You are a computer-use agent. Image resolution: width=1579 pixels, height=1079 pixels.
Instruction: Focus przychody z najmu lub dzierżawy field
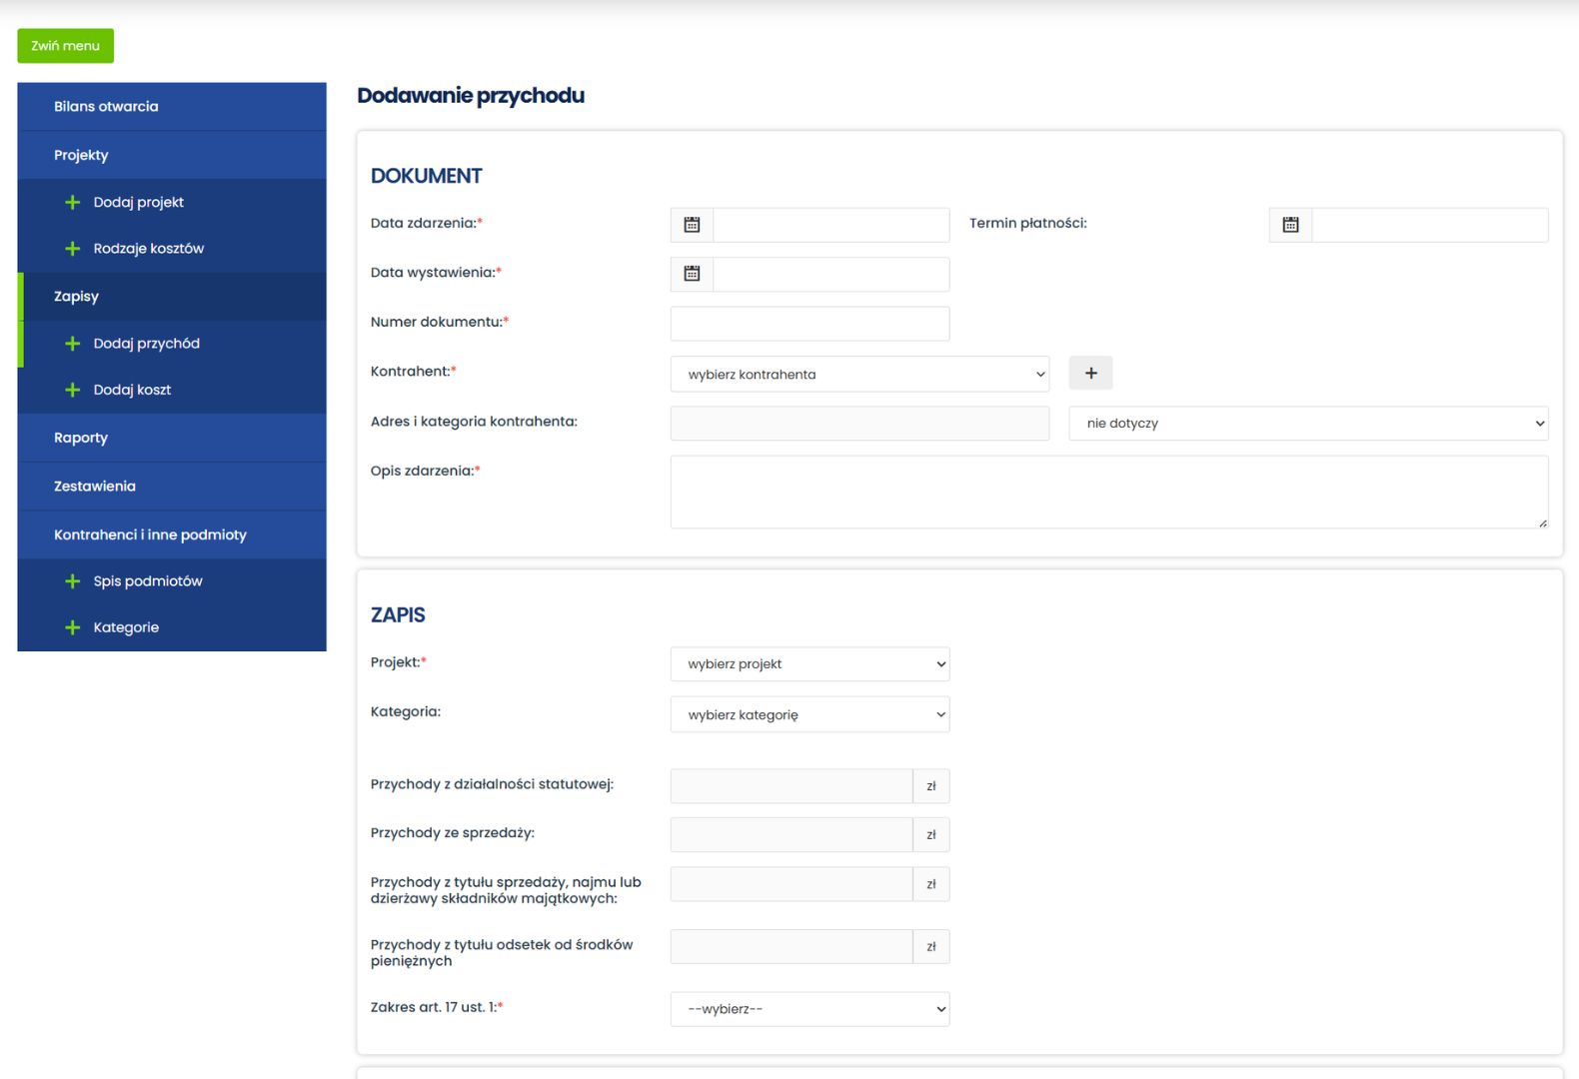click(x=791, y=884)
